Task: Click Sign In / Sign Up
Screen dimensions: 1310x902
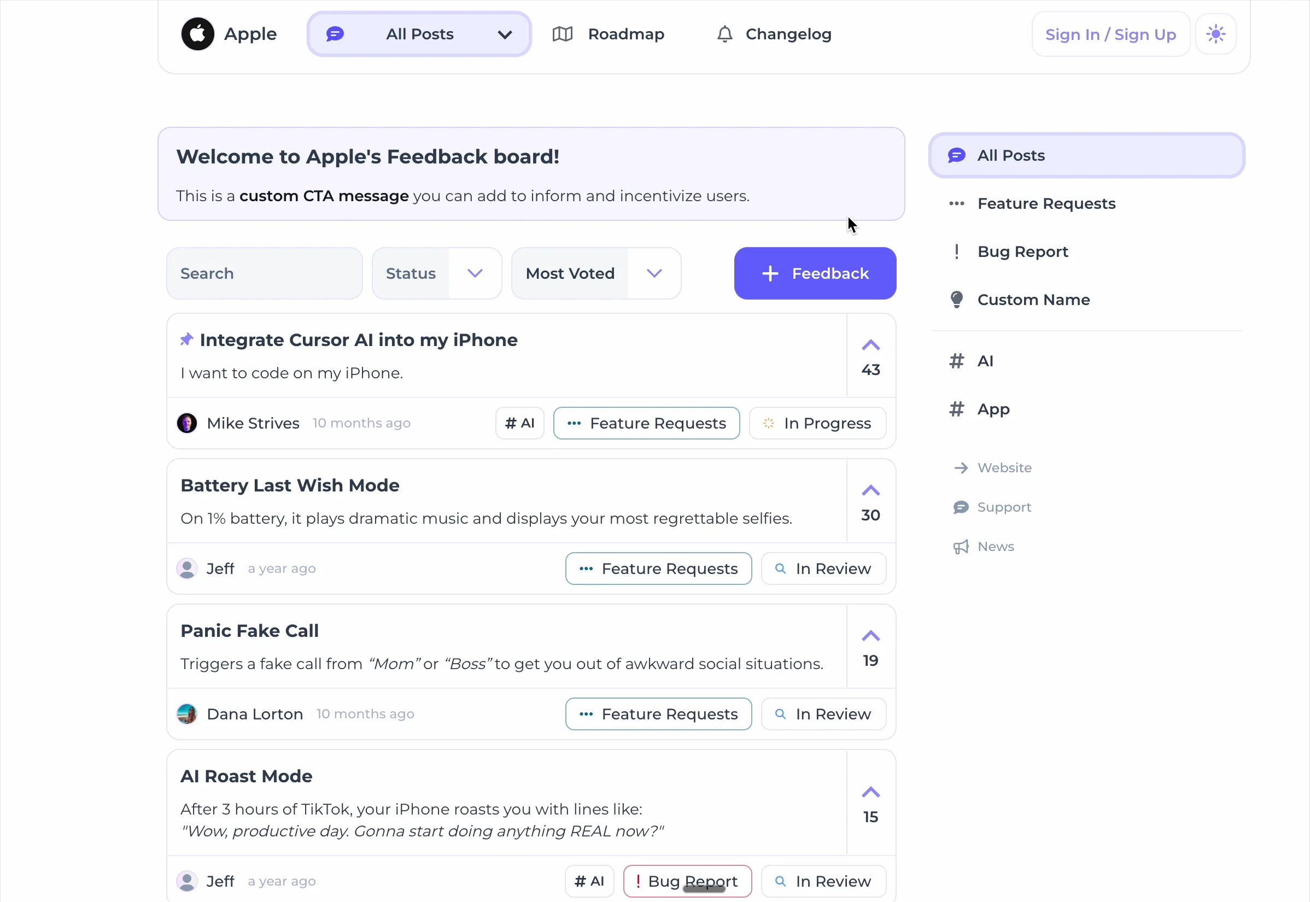Action: click(1110, 34)
